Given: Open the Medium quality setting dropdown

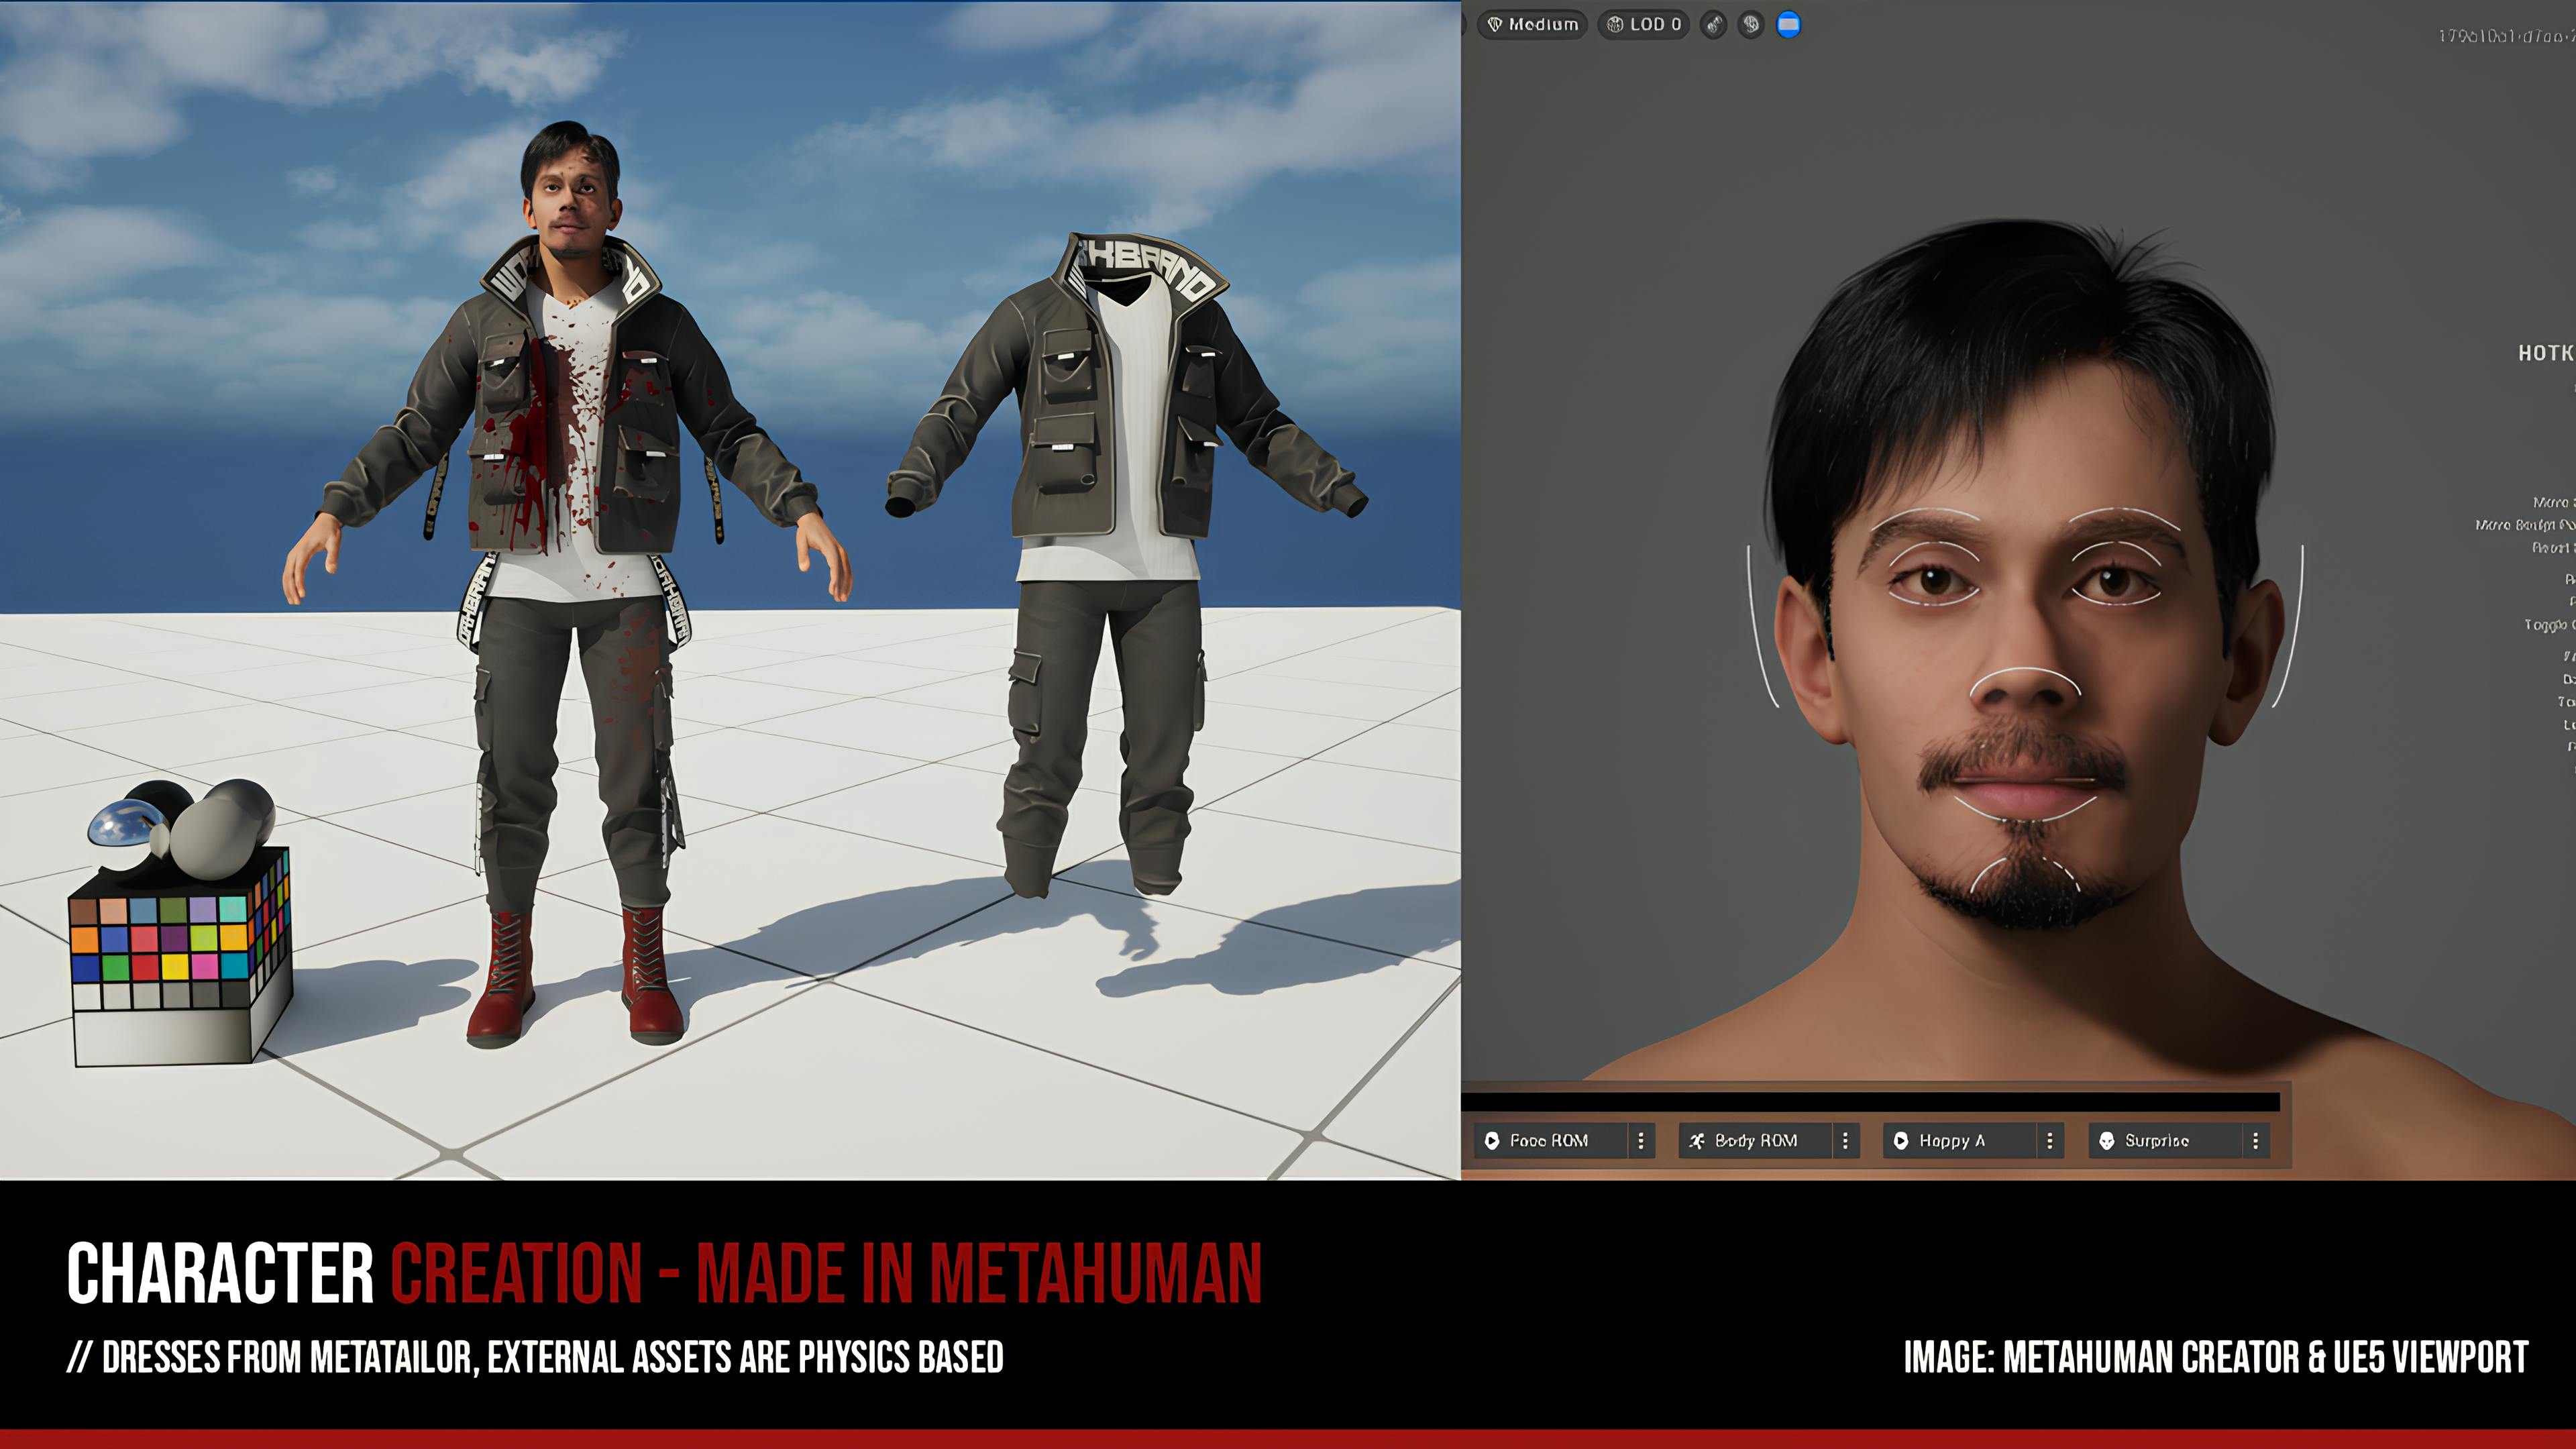Looking at the screenshot, I should 1532,25.
